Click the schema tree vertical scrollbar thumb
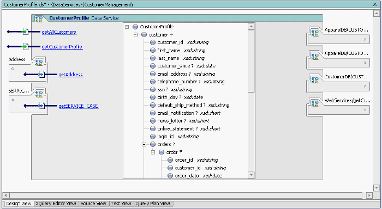This screenshot has width=382, height=209. [x=252, y=62]
